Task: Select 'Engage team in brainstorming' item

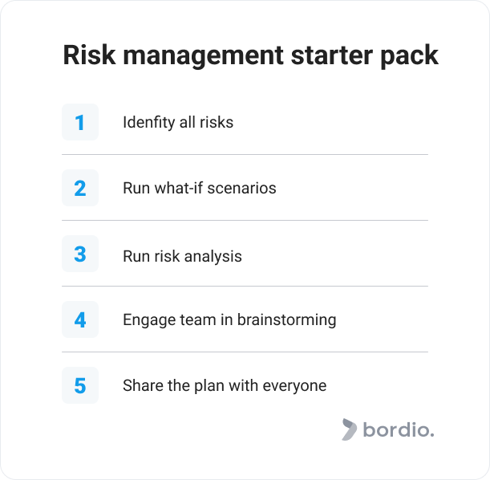Action: coord(229,320)
